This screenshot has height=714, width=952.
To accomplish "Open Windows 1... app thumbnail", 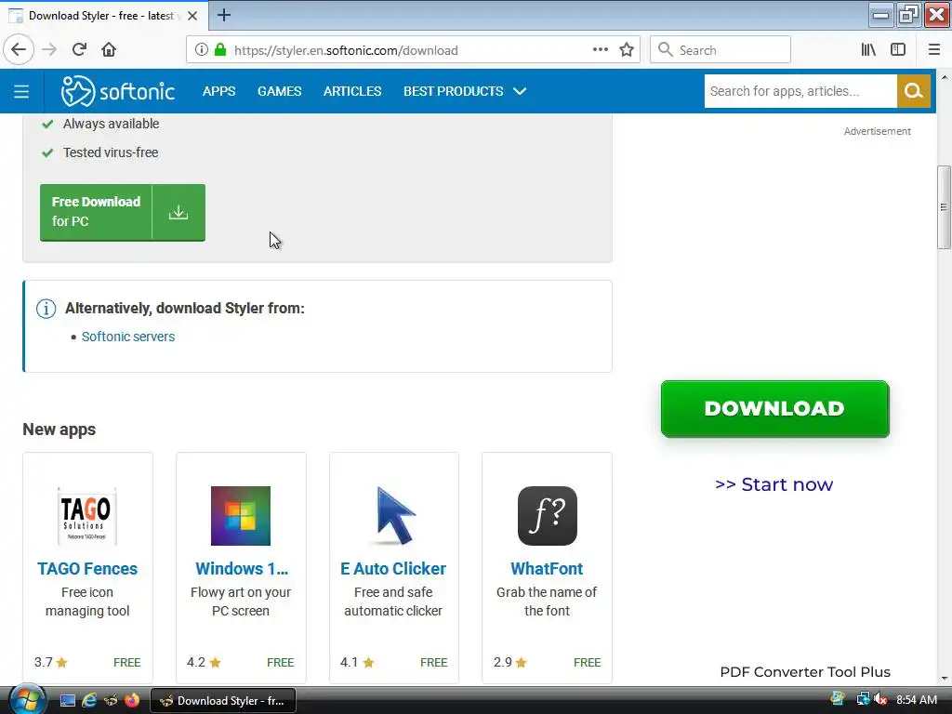I will [241, 516].
